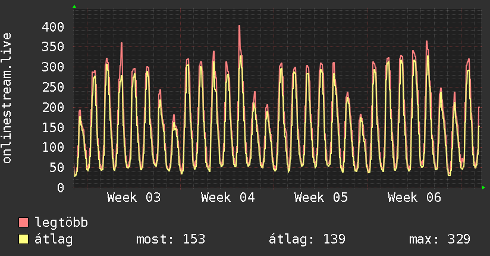Click the green arrow atop the y-axis
Viewport: 490px width, 256px height.
pyautogui.click(x=74, y=7)
